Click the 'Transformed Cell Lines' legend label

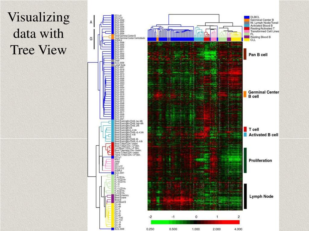[265, 31]
